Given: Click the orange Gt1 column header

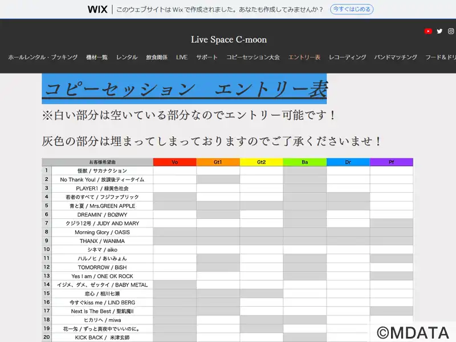Looking at the screenshot, I should point(218,162).
